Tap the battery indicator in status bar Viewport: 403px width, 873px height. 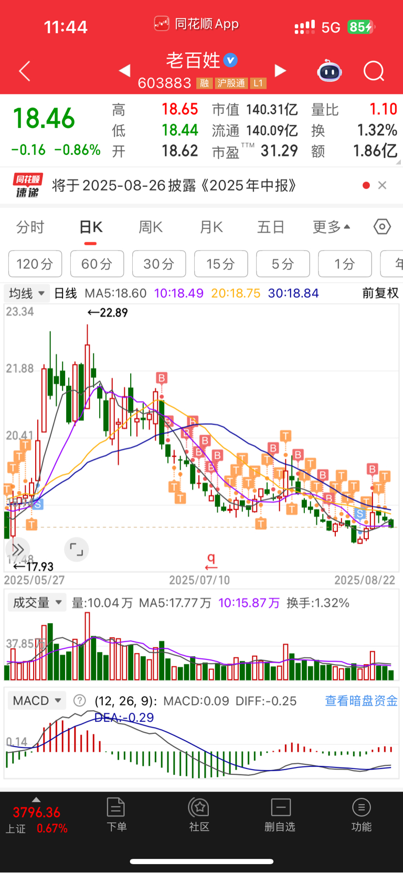(x=362, y=27)
